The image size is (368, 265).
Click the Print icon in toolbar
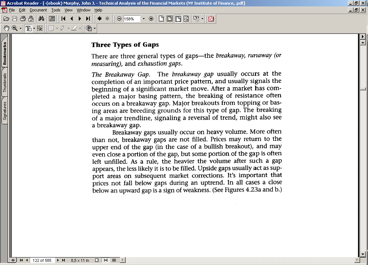tap(23, 19)
